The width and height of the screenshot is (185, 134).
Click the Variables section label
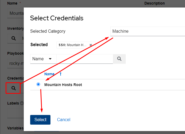(15, 128)
